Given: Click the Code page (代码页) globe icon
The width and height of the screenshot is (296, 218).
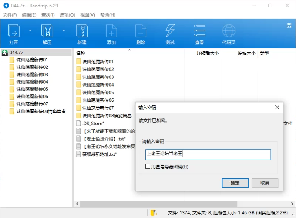Looking at the screenshot, I should tap(229, 31).
